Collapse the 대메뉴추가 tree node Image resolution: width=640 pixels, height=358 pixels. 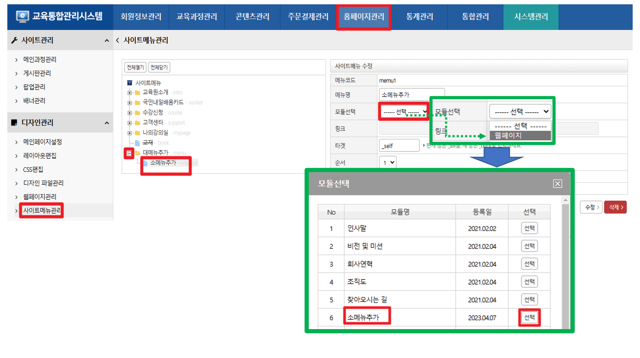pyautogui.click(x=129, y=153)
